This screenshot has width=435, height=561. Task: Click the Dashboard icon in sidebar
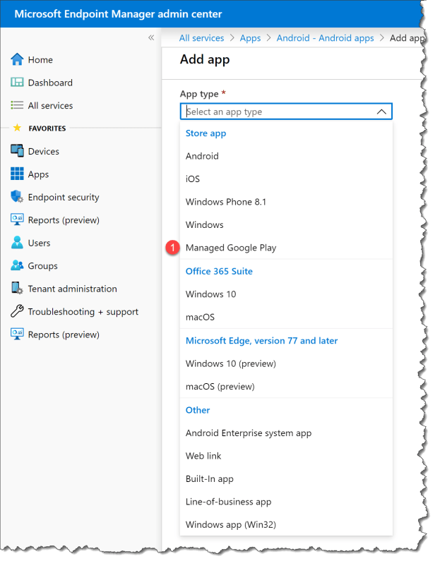point(17,83)
